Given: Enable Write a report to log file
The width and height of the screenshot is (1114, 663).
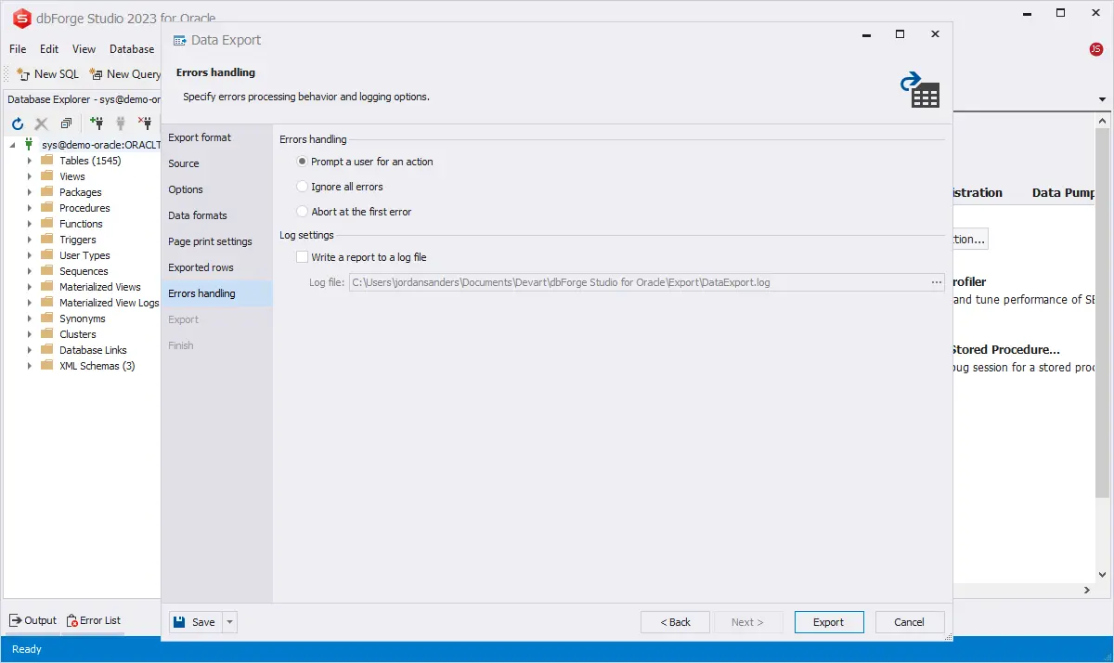Looking at the screenshot, I should tap(302, 257).
